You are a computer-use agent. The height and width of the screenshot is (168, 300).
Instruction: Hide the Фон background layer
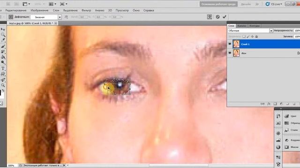pyautogui.click(x=230, y=53)
